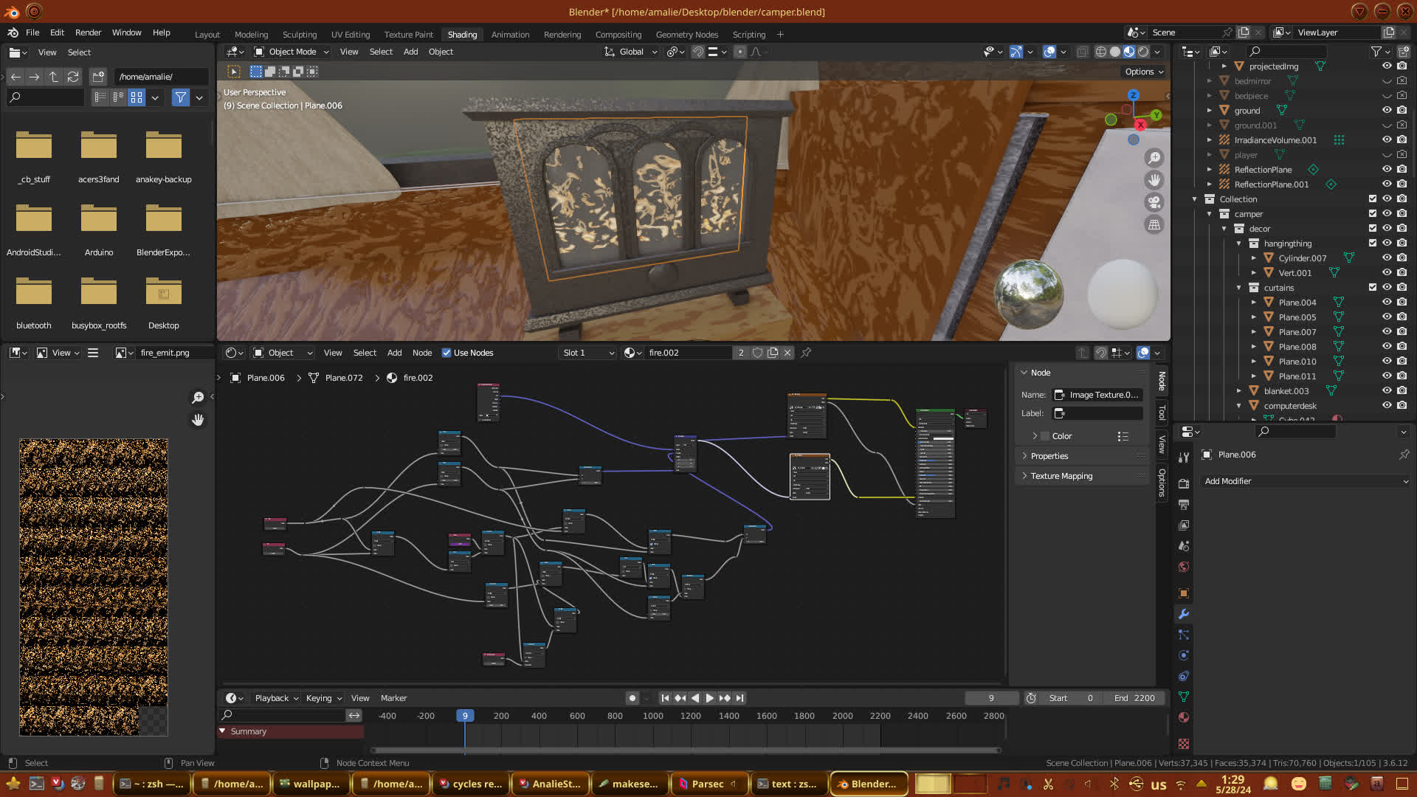
Task: Open the Render menu
Action: (88, 32)
